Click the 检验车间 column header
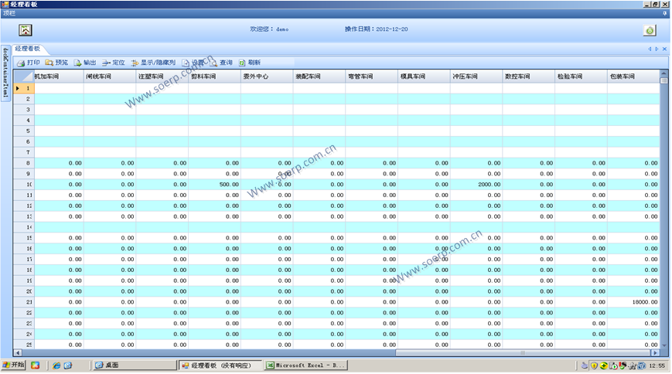The height and width of the screenshot is (374, 672). [x=581, y=76]
